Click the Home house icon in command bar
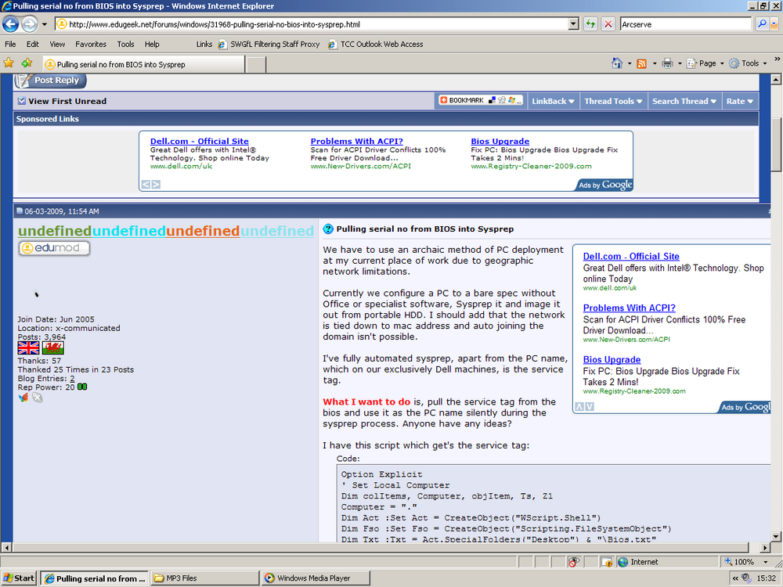The image size is (783, 587). pos(617,63)
